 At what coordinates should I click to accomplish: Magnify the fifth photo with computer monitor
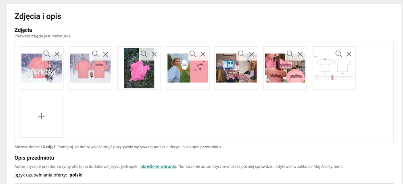pyautogui.click(x=241, y=54)
